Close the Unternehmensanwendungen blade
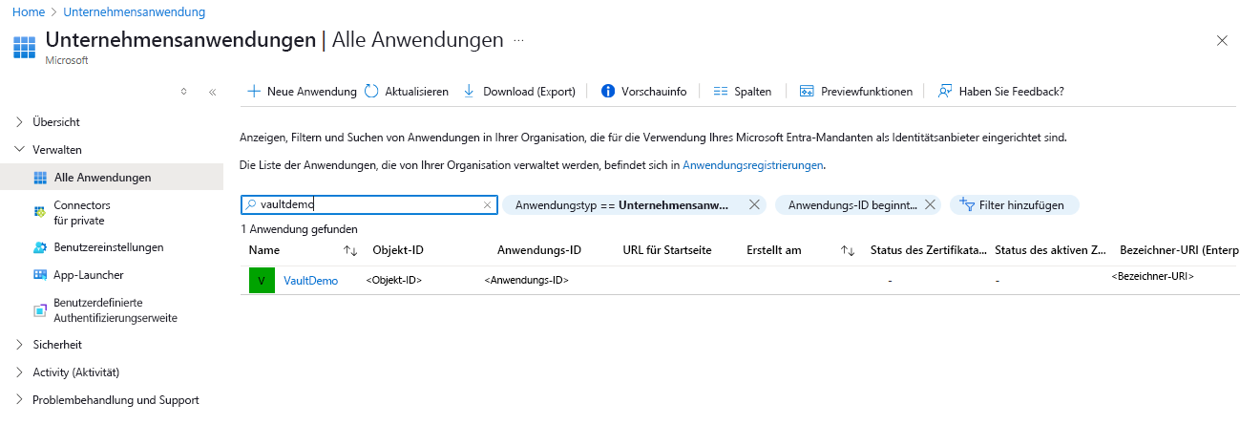 coord(1222,40)
